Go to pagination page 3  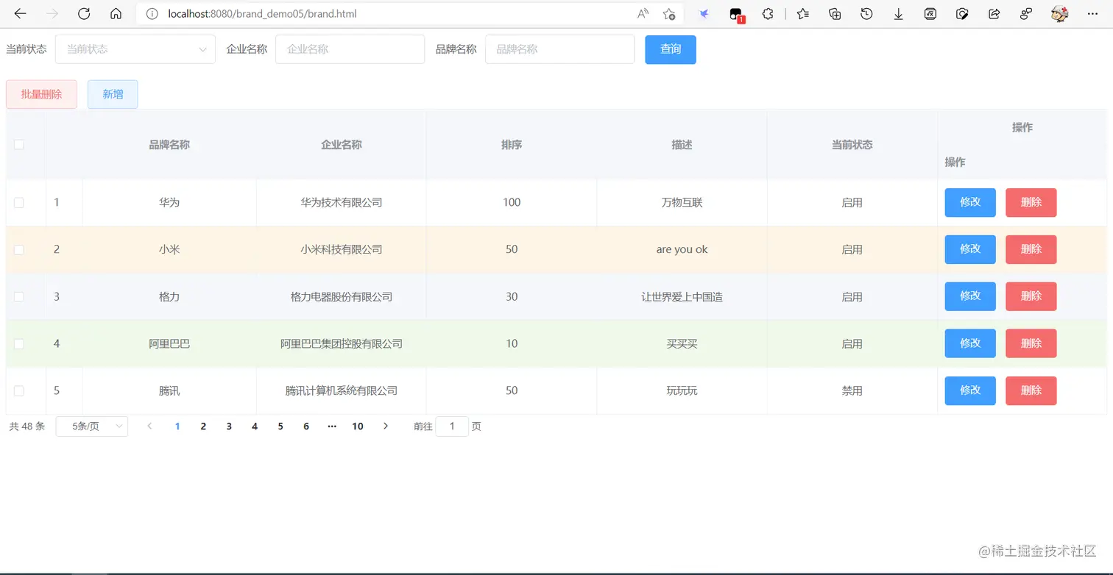229,426
